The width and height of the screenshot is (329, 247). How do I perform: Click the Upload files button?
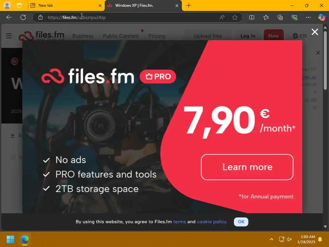point(208,36)
